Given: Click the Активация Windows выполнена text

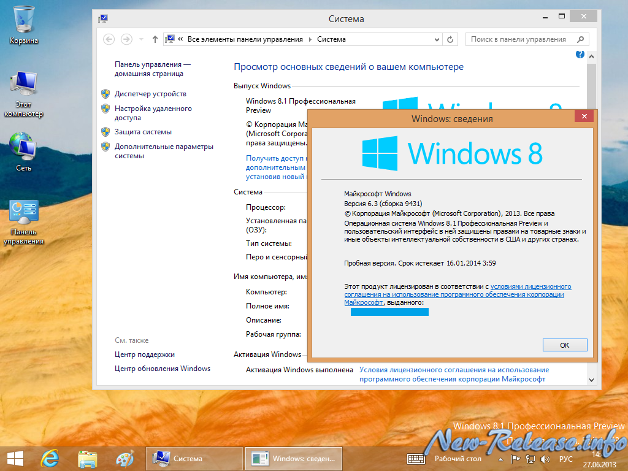Looking at the screenshot, I should pyautogui.click(x=299, y=370).
